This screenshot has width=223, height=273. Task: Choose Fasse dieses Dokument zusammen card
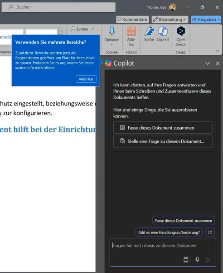(x=163, y=128)
